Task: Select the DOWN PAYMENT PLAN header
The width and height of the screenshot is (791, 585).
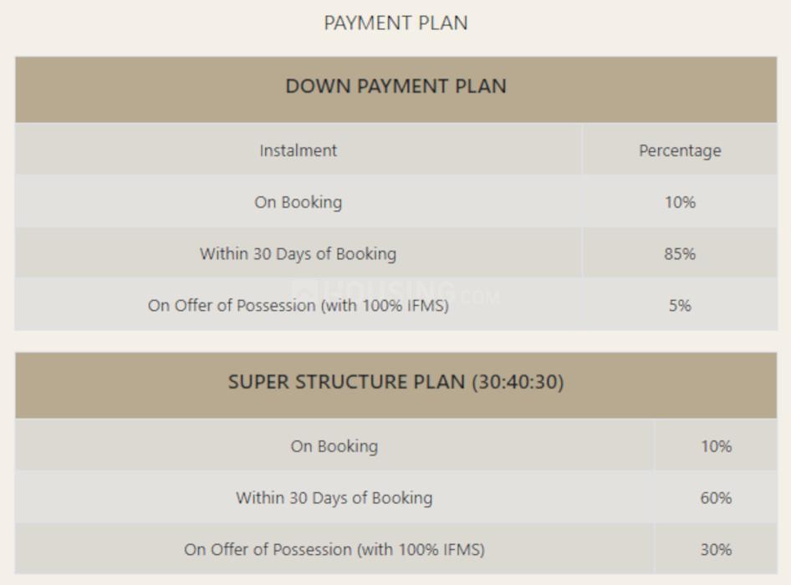Action: coord(395,87)
